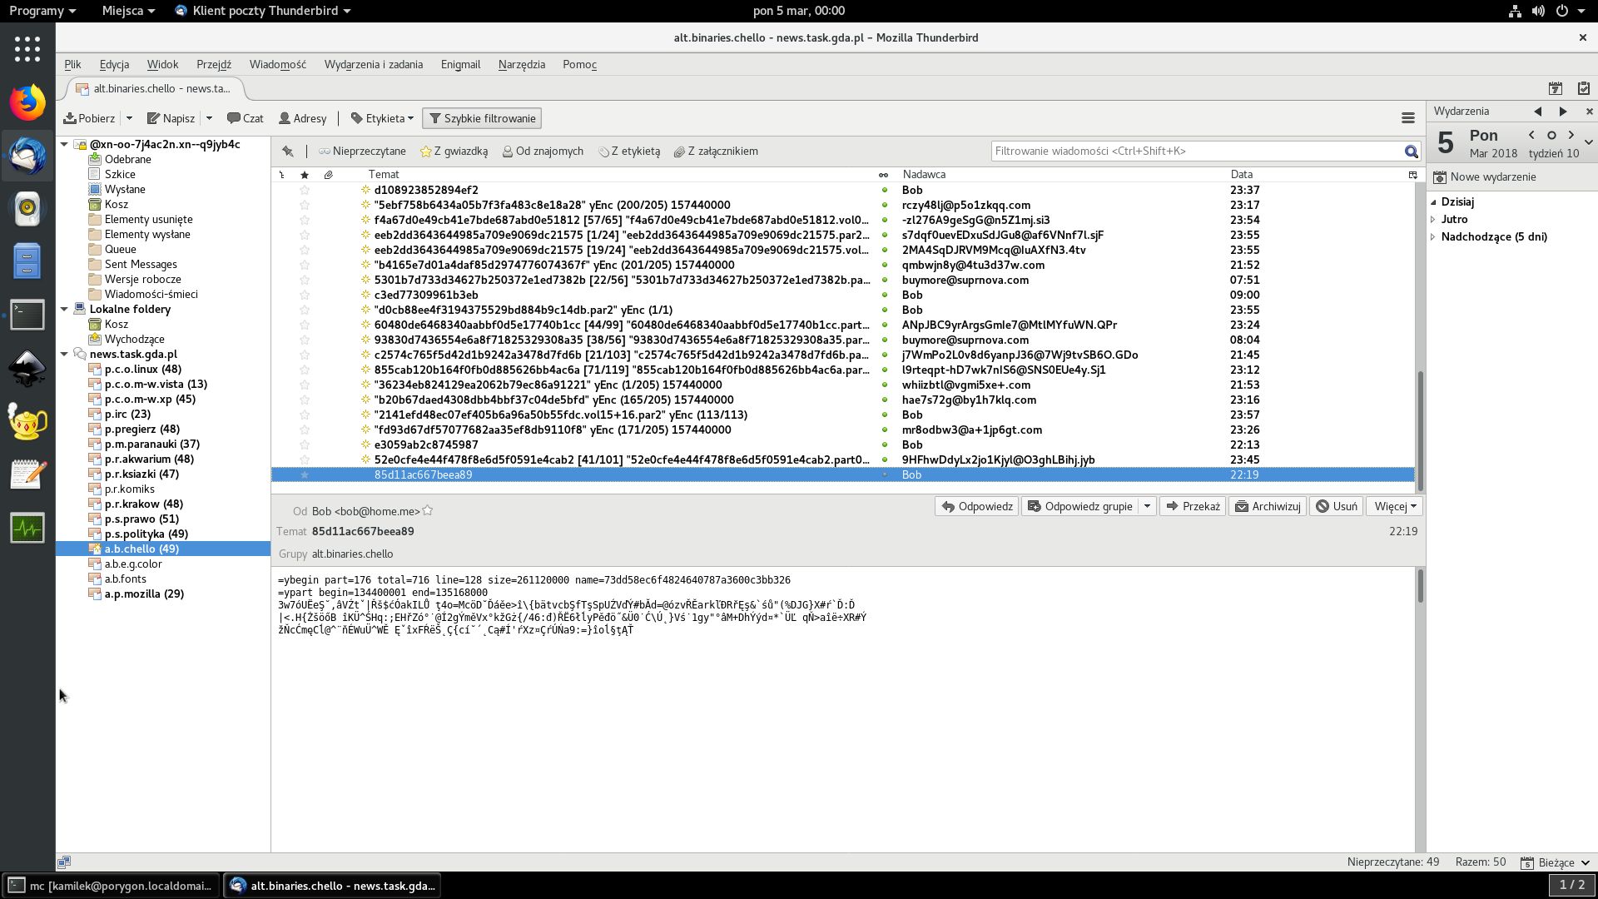Launch Firefox from the dock
This screenshot has height=899, width=1598.
pyautogui.click(x=27, y=103)
